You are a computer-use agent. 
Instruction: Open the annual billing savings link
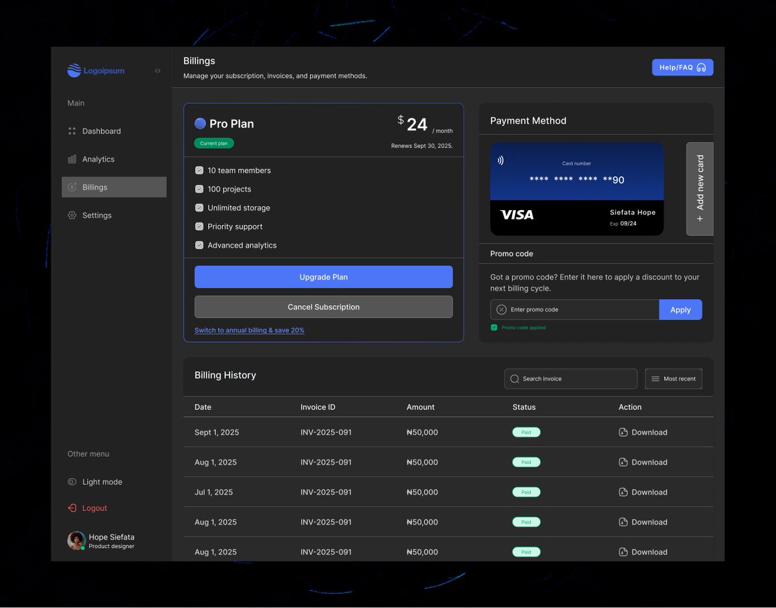[x=250, y=331]
